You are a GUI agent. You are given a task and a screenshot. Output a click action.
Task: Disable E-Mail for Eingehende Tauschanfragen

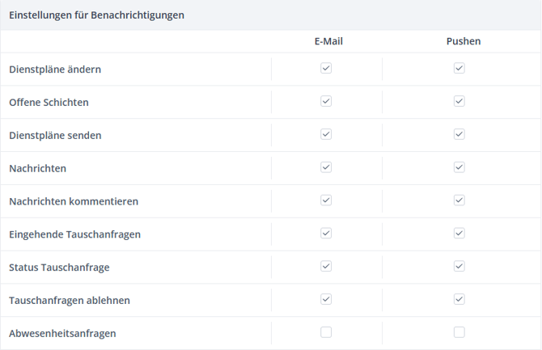pyautogui.click(x=326, y=233)
